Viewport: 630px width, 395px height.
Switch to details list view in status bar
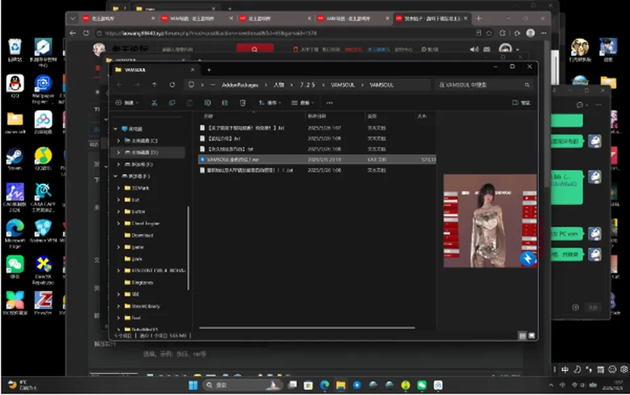coord(522,335)
